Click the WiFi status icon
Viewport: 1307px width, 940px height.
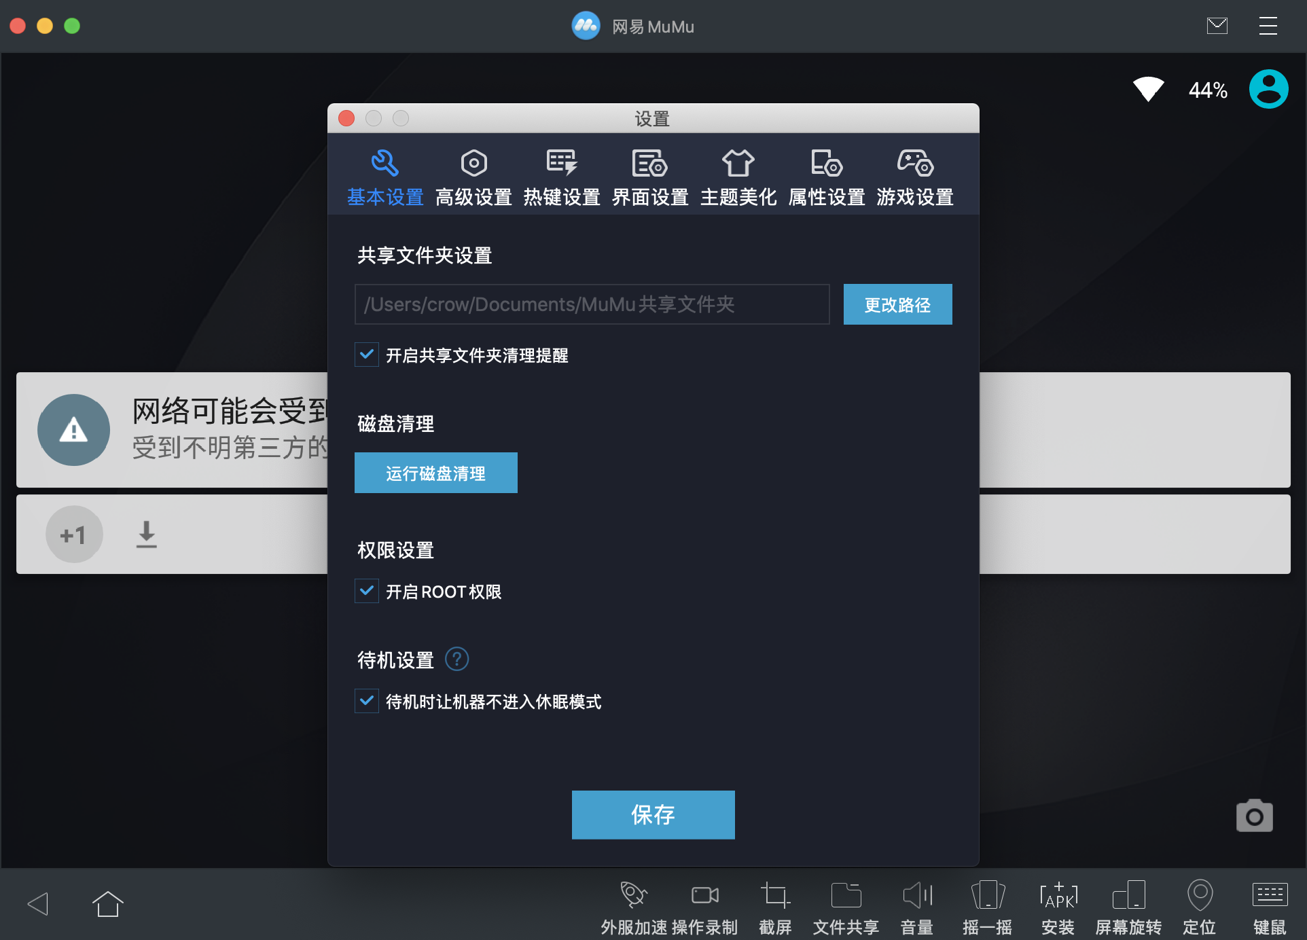[x=1148, y=89]
